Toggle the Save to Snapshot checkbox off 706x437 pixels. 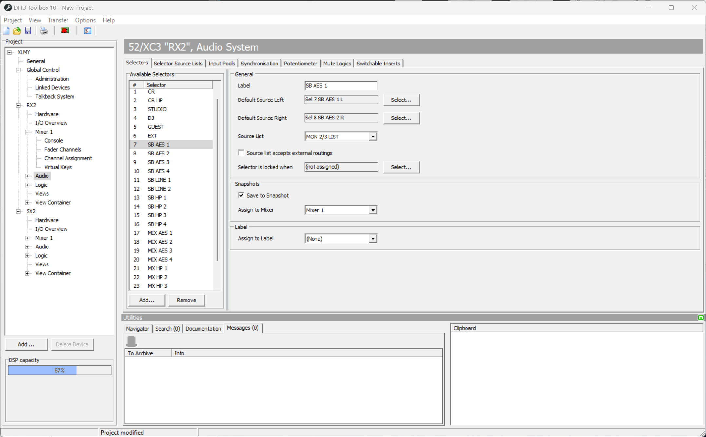[241, 195]
